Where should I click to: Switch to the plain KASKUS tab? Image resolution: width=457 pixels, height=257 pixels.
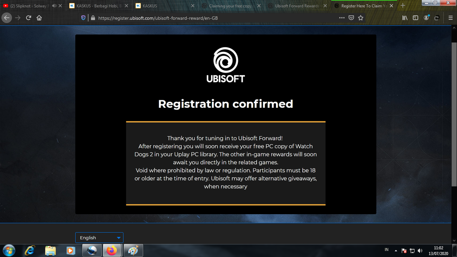point(165,6)
